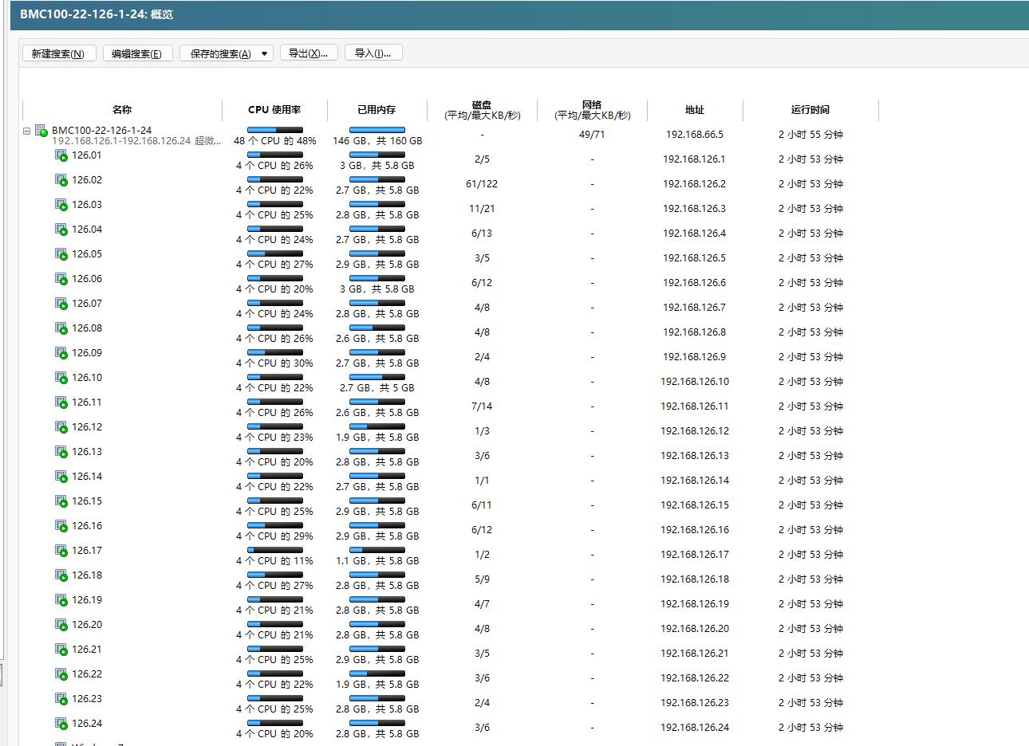
Task: Sort by the 地址 column header
Action: tap(695, 110)
